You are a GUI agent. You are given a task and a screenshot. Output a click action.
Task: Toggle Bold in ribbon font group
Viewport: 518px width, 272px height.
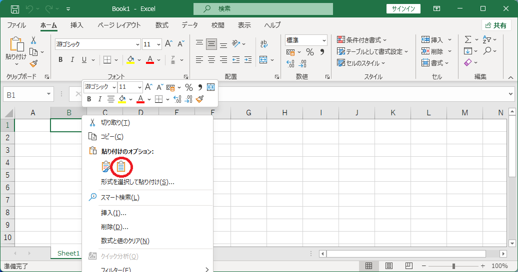coord(60,60)
